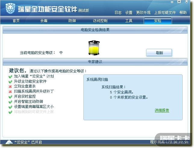Open the 访问控制 tab

(100, 20)
